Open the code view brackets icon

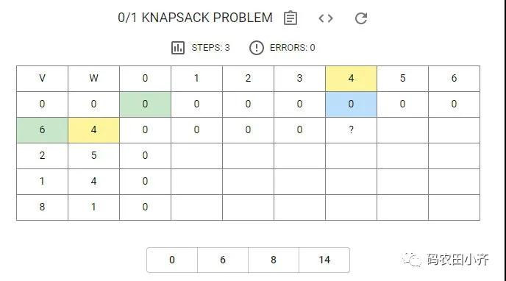coord(326,18)
